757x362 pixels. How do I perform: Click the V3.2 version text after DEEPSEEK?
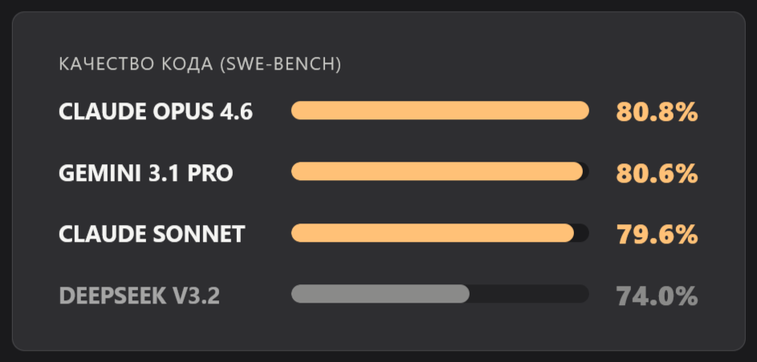click(x=196, y=296)
